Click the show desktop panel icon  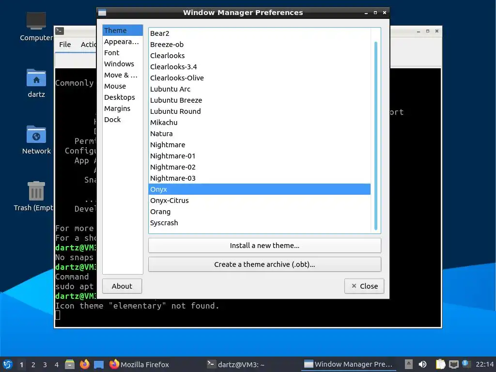[x=99, y=364]
